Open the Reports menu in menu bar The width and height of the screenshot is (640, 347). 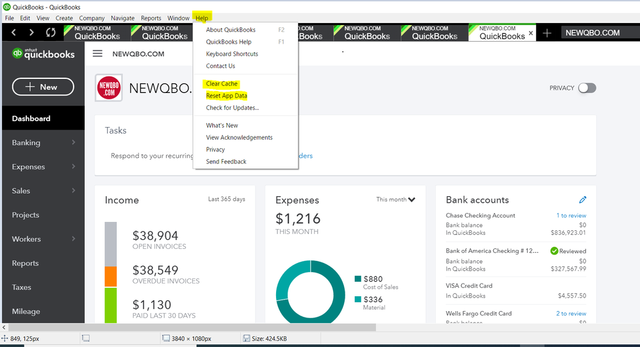coord(151,18)
